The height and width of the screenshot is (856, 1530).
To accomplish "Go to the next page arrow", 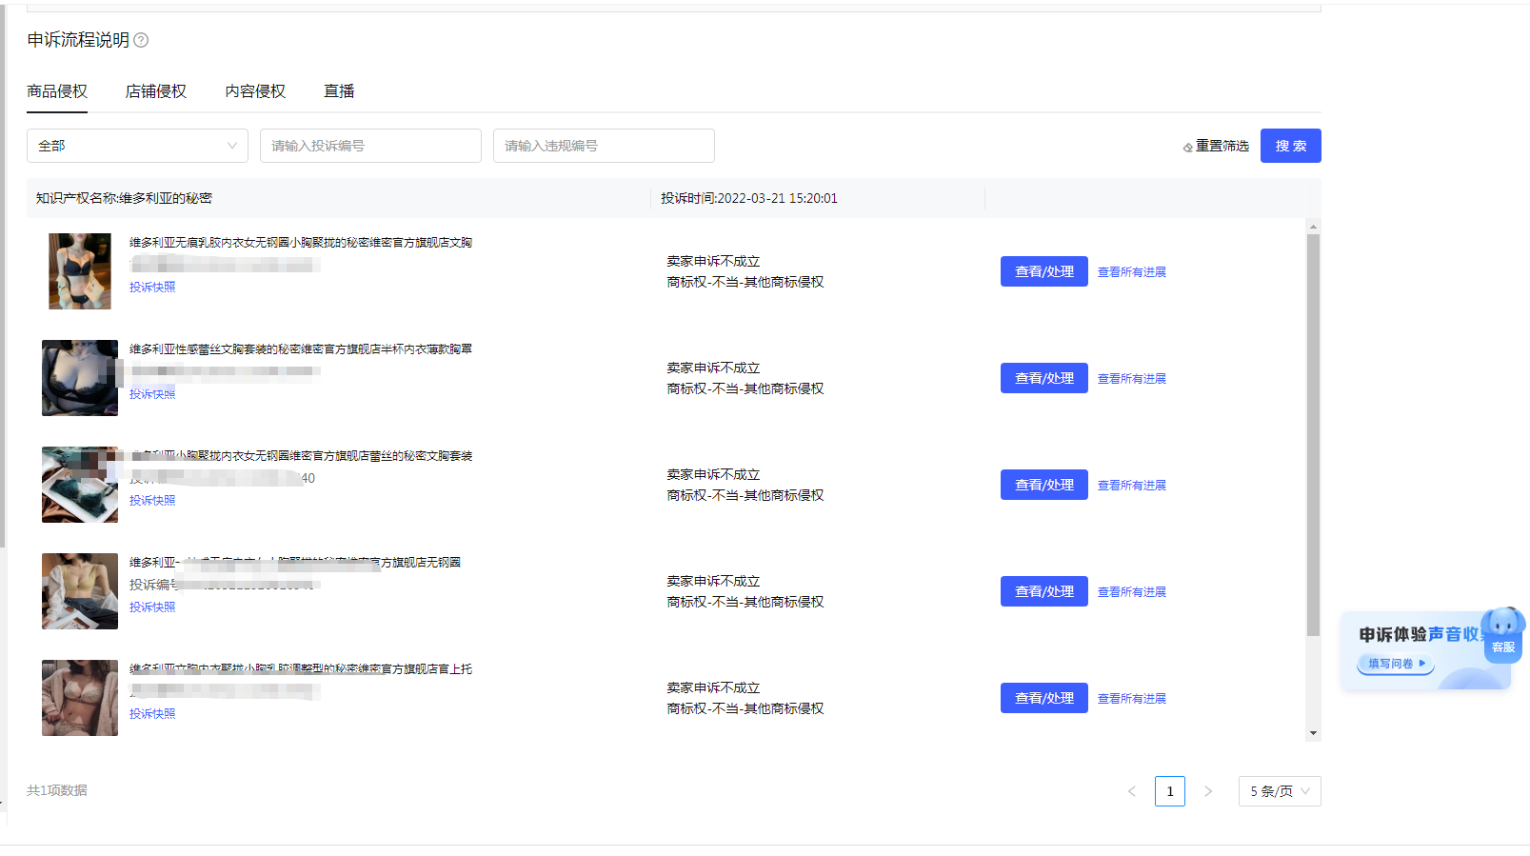I will 1208,791.
